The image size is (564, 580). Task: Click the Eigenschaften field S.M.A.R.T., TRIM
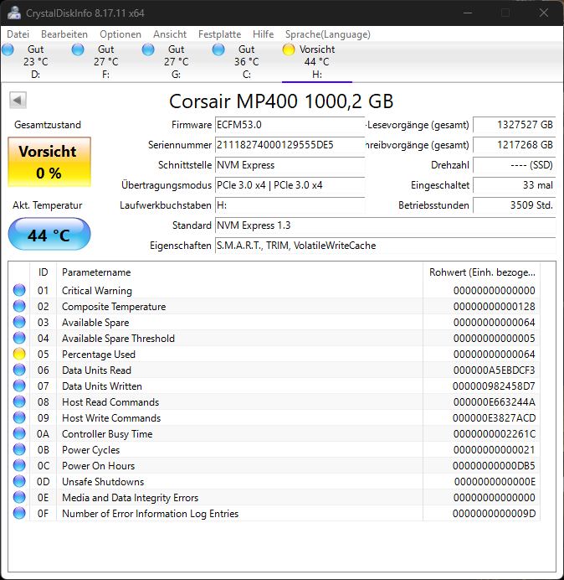(385, 246)
